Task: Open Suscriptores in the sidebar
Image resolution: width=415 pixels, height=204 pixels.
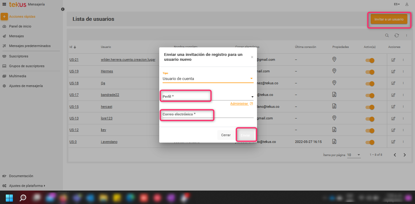Action: click(19, 56)
